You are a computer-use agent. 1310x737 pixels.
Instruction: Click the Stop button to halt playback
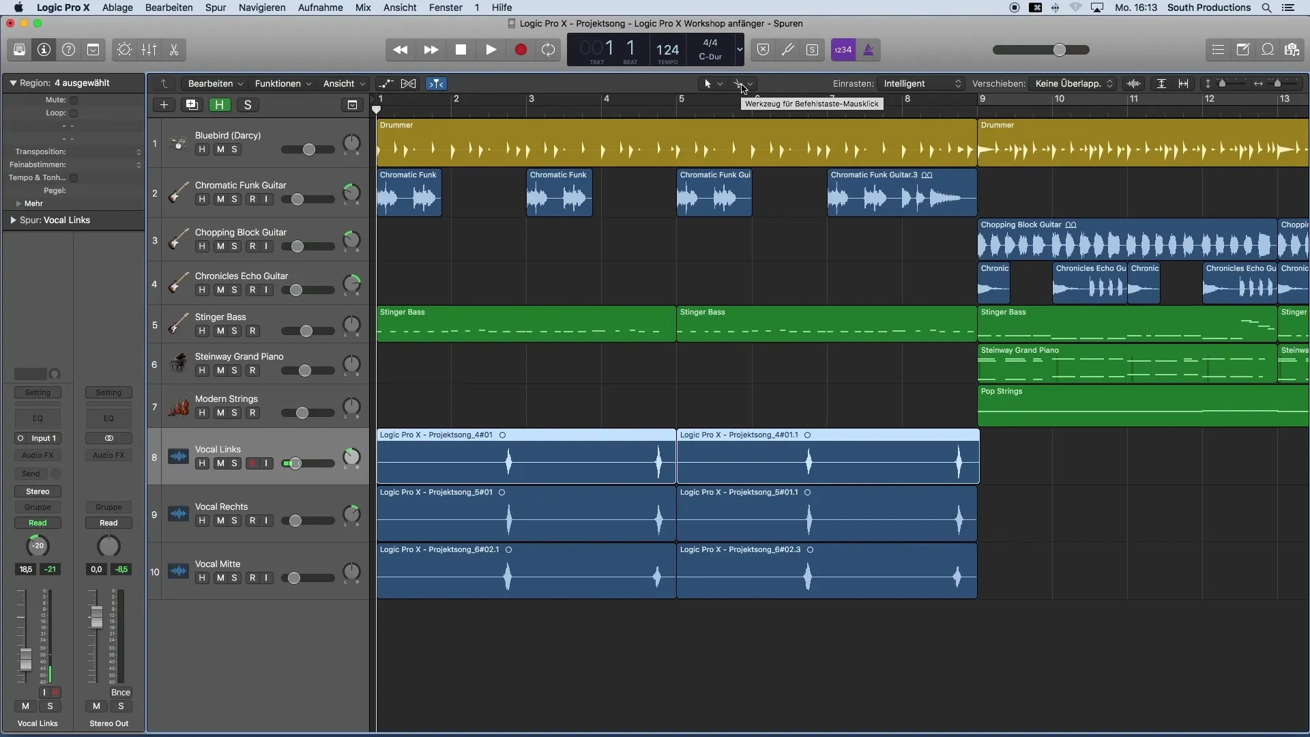tap(461, 50)
